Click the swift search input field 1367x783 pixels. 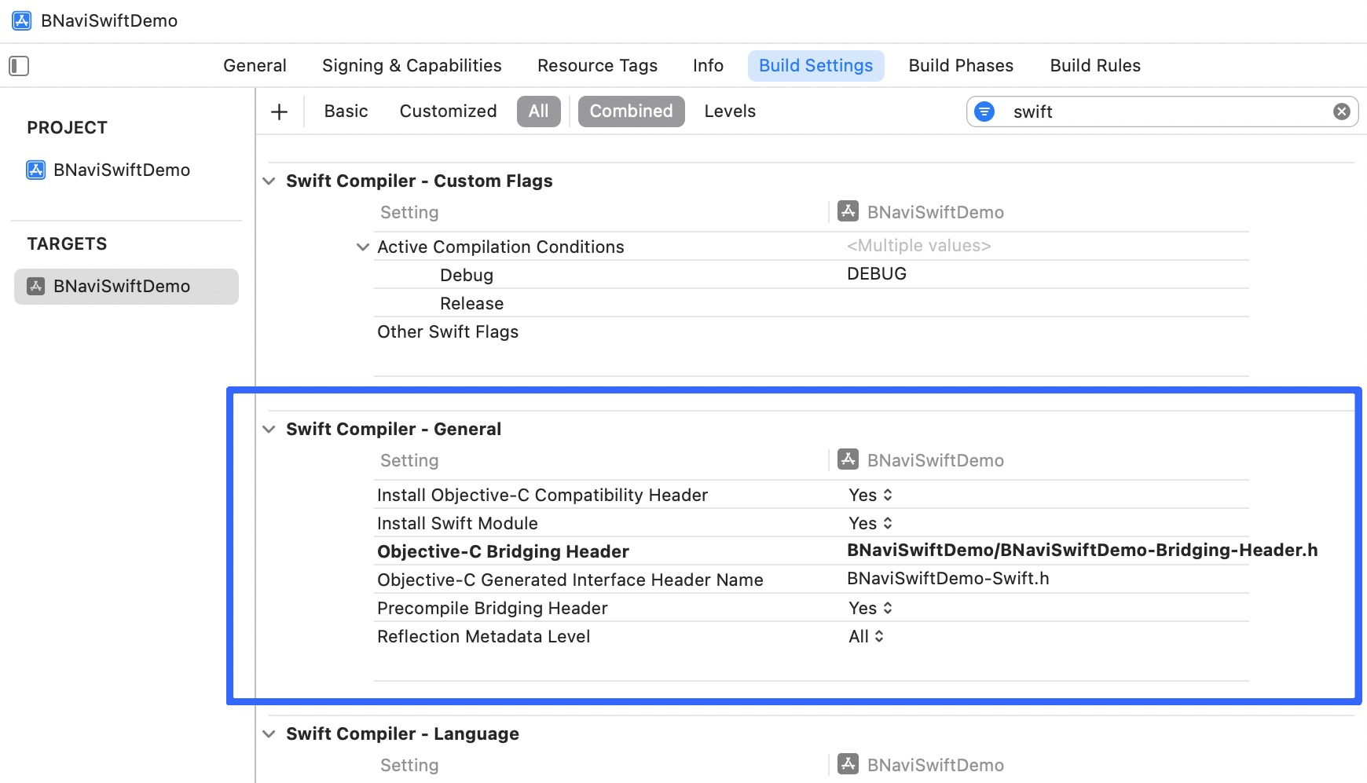(1163, 112)
